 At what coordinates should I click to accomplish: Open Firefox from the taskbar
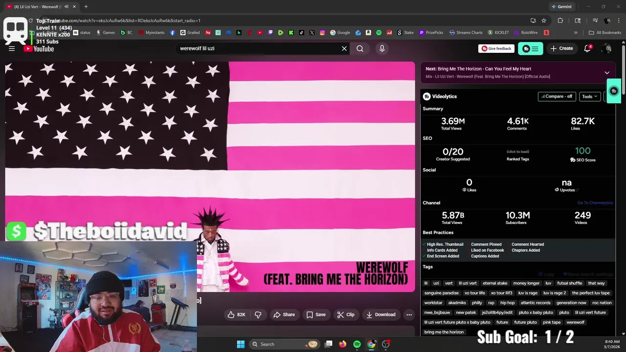click(x=343, y=344)
